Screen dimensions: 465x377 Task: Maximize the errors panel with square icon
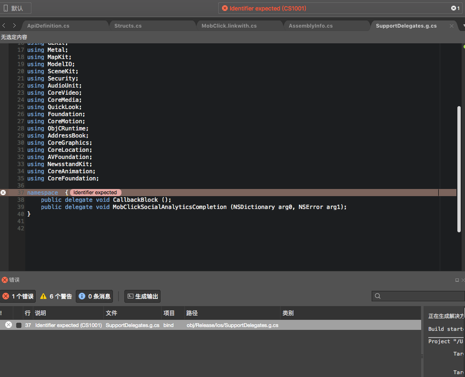click(x=457, y=280)
